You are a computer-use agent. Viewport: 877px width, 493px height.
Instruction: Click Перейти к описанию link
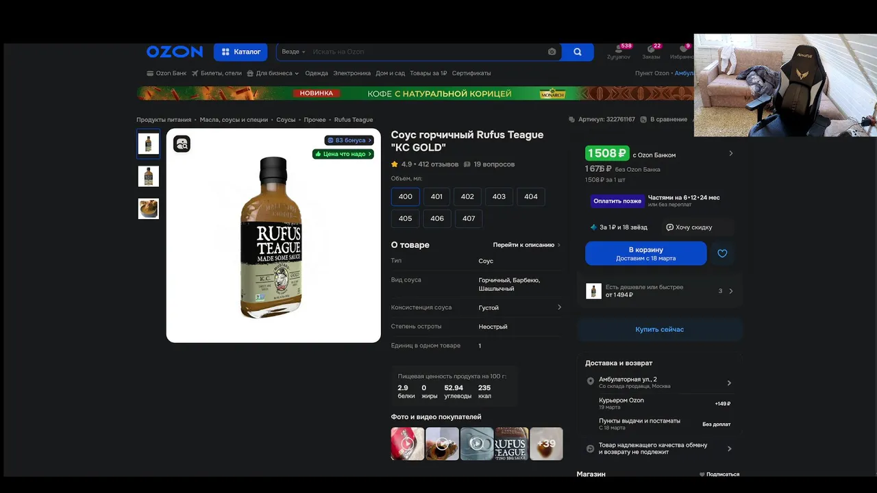tap(526, 245)
